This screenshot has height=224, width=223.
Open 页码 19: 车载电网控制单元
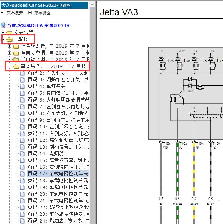pyautogui.click(x=58, y=187)
